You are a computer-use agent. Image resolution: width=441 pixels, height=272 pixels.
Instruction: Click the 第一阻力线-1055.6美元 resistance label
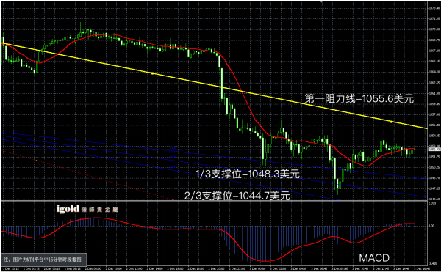coord(359,99)
